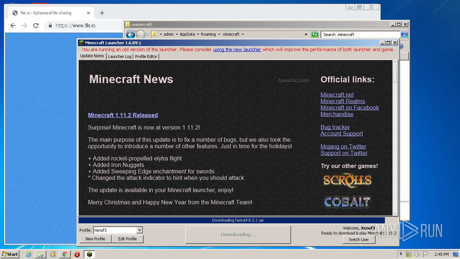Click the Explorer Forward arrow button
Viewport: 460px width, 259px height.
tap(141, 35)
